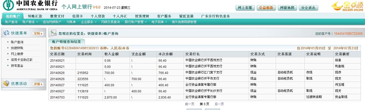This screenshot has height=110, width=365.
Task: Click the promotions panel icon
Action: click(6, 83)
